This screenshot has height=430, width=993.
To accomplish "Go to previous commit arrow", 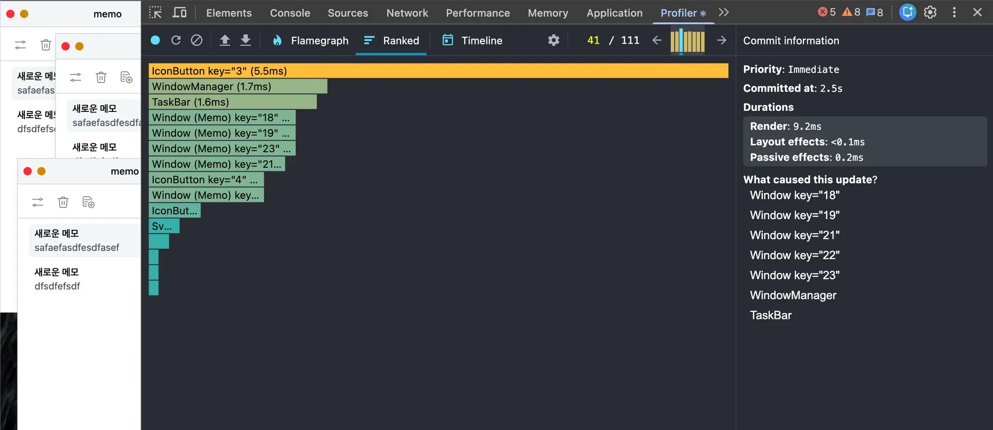I will tap(657, 40).
